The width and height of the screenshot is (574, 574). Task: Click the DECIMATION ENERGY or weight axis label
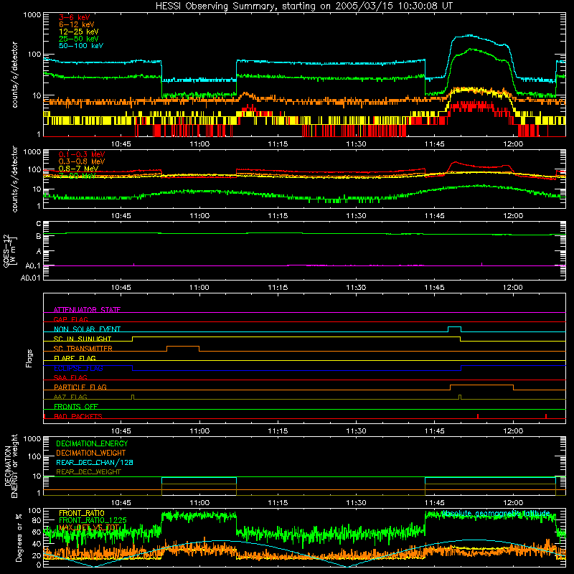tap(11, 466)
